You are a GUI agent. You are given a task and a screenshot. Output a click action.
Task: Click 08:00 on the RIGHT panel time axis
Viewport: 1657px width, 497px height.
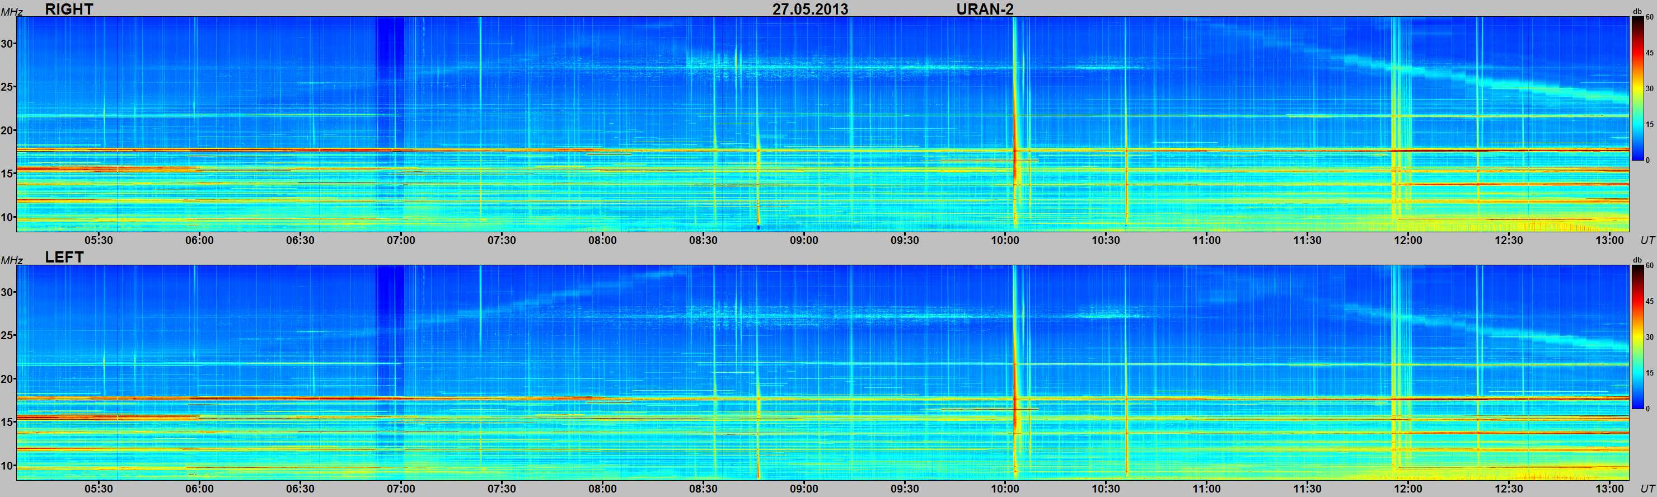pyautogui.click(x=602, y=241)
